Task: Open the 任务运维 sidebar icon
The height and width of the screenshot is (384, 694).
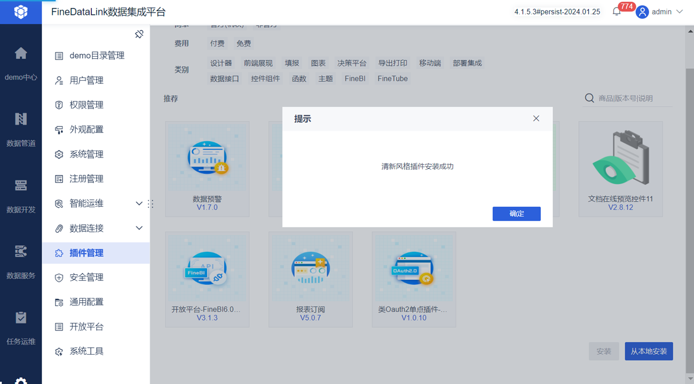Action: [21, 318]
